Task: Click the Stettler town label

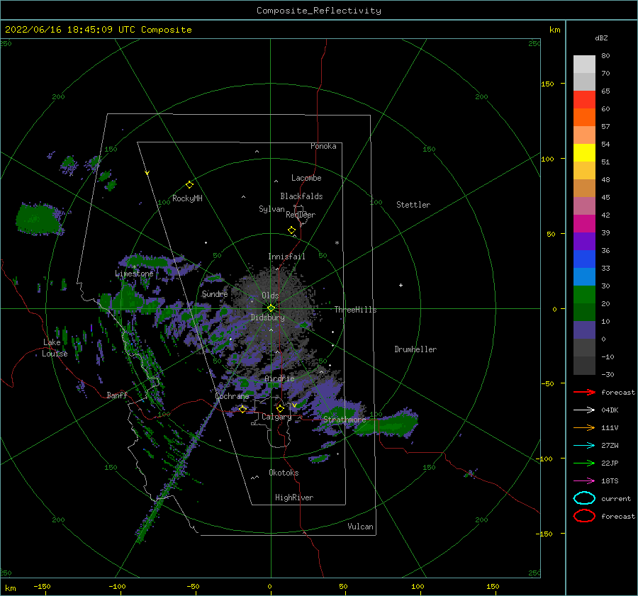Action: click(x=413, y=205)
